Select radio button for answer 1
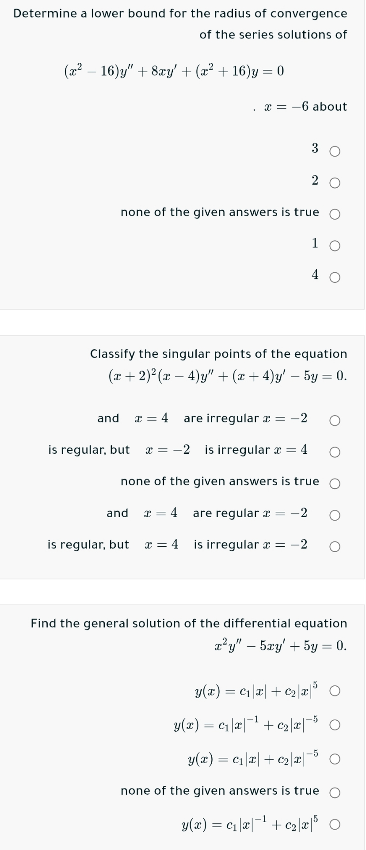The image size is (366, 850). [335, 245]
